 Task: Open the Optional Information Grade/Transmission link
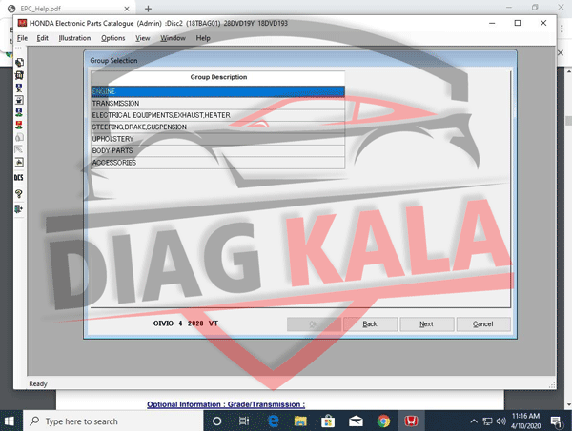point(226,404)
